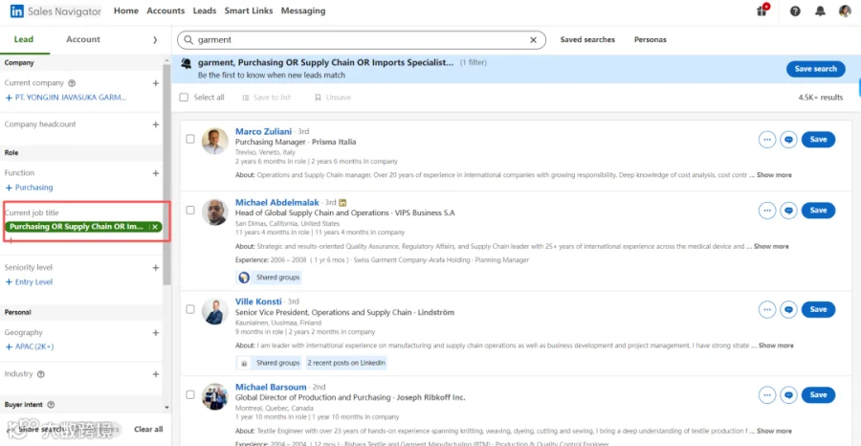Open the notifications bell icon
The image size is (861, 446).
click(x=820, y=11)
